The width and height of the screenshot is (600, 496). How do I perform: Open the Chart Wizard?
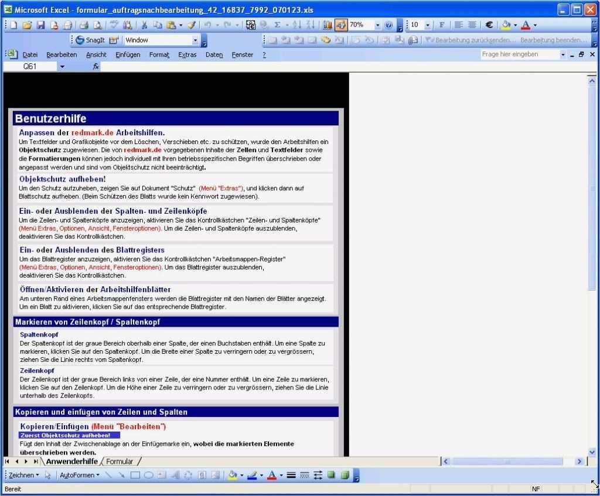pyautogui.click(x=327, y=25)
